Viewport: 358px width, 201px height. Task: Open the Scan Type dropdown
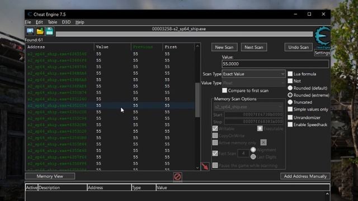253,74
